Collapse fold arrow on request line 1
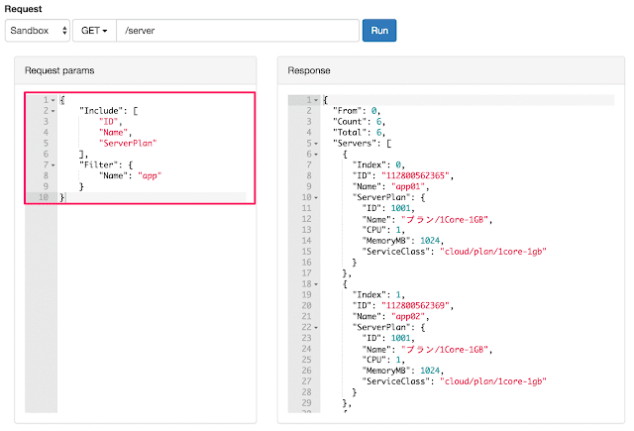The image size is (634, 431). (x=53, y=100)
